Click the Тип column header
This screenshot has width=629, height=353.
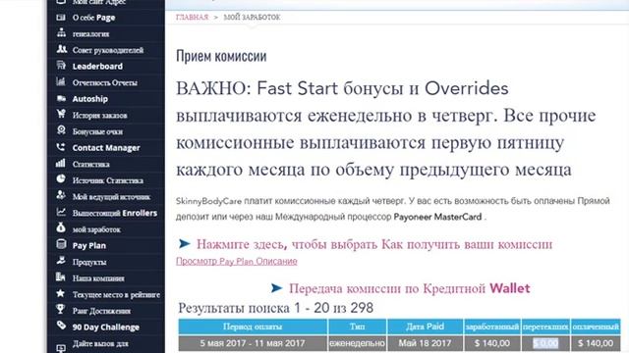pos(357,327)
